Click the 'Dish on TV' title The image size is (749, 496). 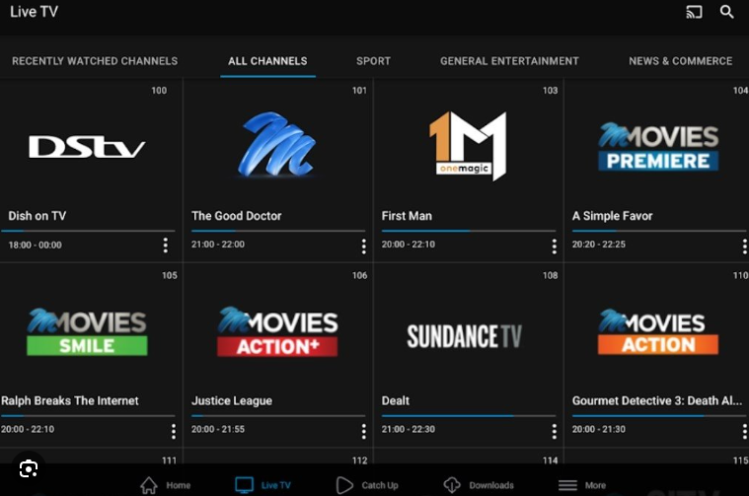pos(37,216)
